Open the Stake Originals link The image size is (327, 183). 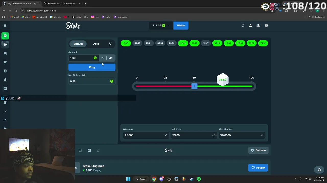pos(94,166)
